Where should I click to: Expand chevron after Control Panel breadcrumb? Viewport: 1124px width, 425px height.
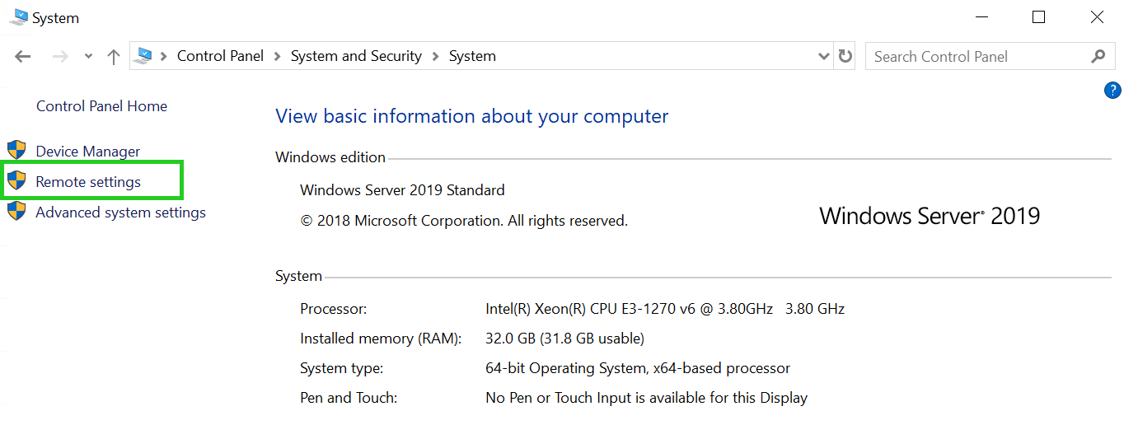click(277, 56)
